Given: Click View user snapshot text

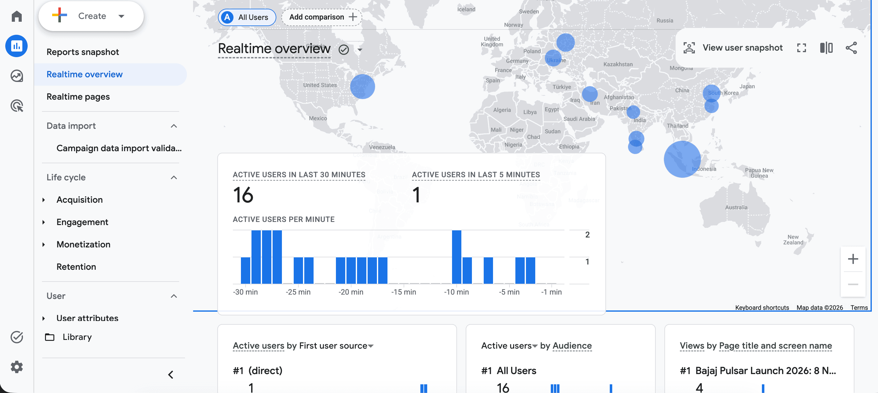Looking at the screenshot, I should pos(742,48).
